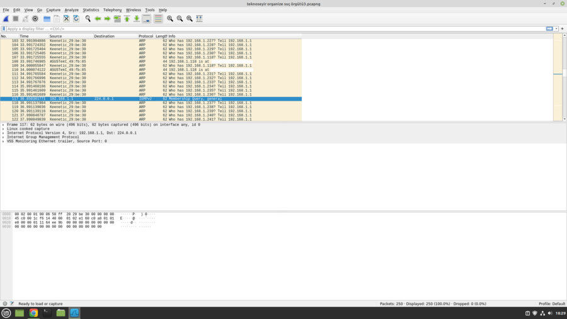The height and width of the screenshot is (319, 567).
Task: Open the Analyze menu
Action: click(72, 10)
